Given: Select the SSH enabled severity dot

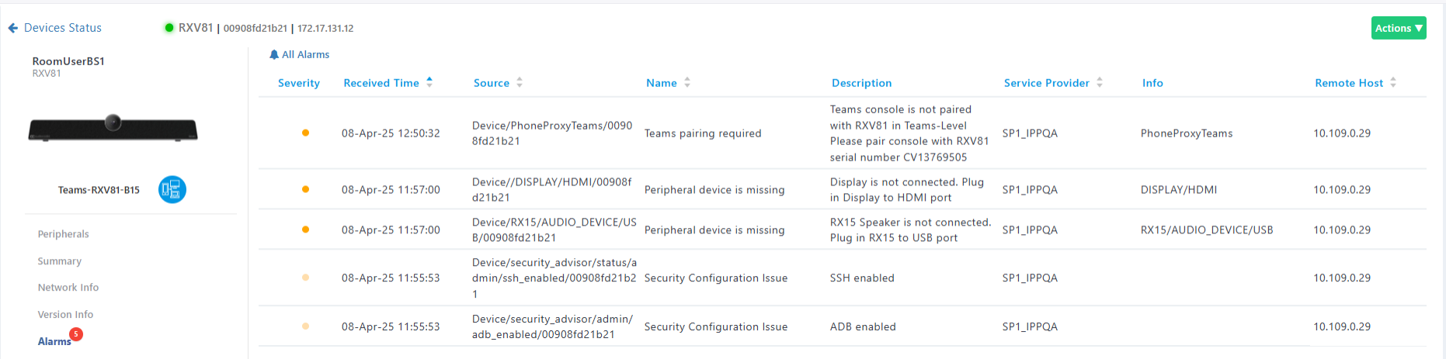Looking at the screenshot, I should (x=305, y=278).
